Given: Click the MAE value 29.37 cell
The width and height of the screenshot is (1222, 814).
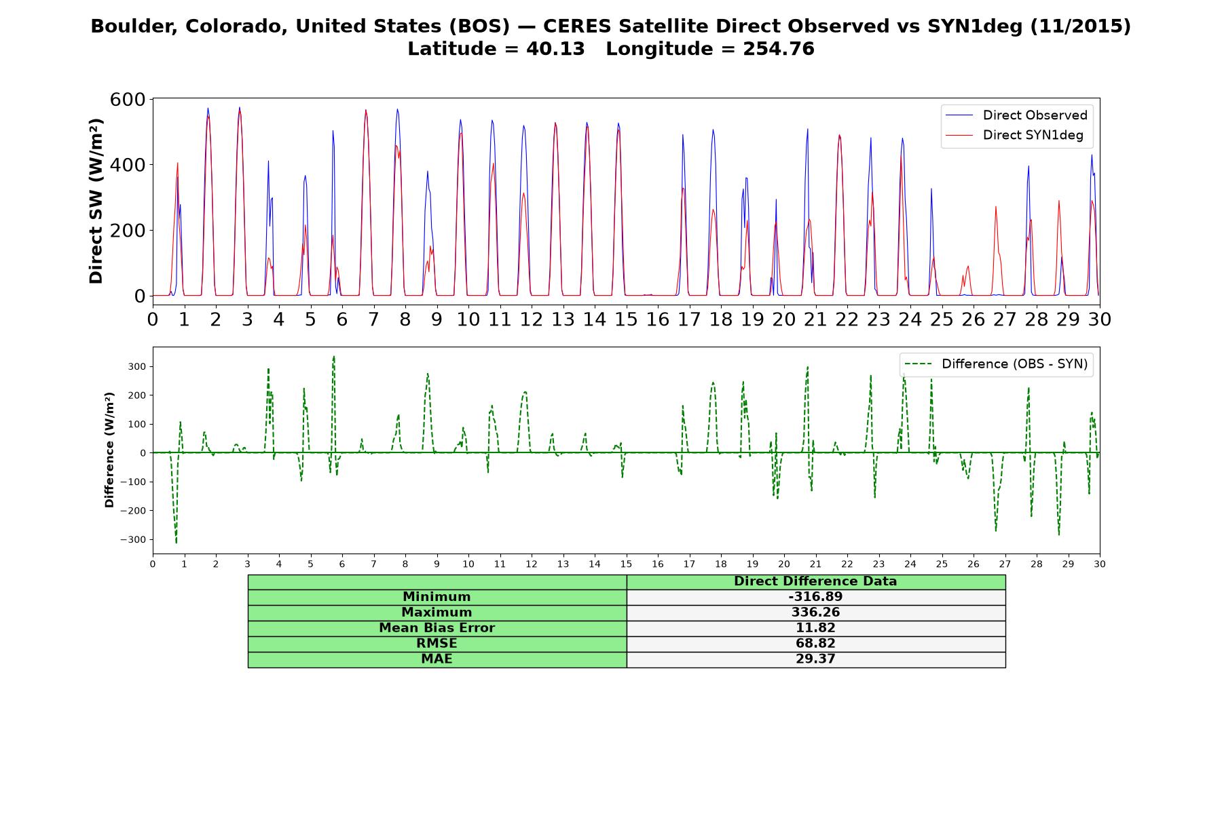Looking at the screenshot, I should (x=815, y=659).
